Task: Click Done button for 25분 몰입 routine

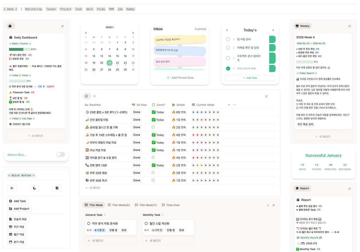Action: click(x=137, y=112)
